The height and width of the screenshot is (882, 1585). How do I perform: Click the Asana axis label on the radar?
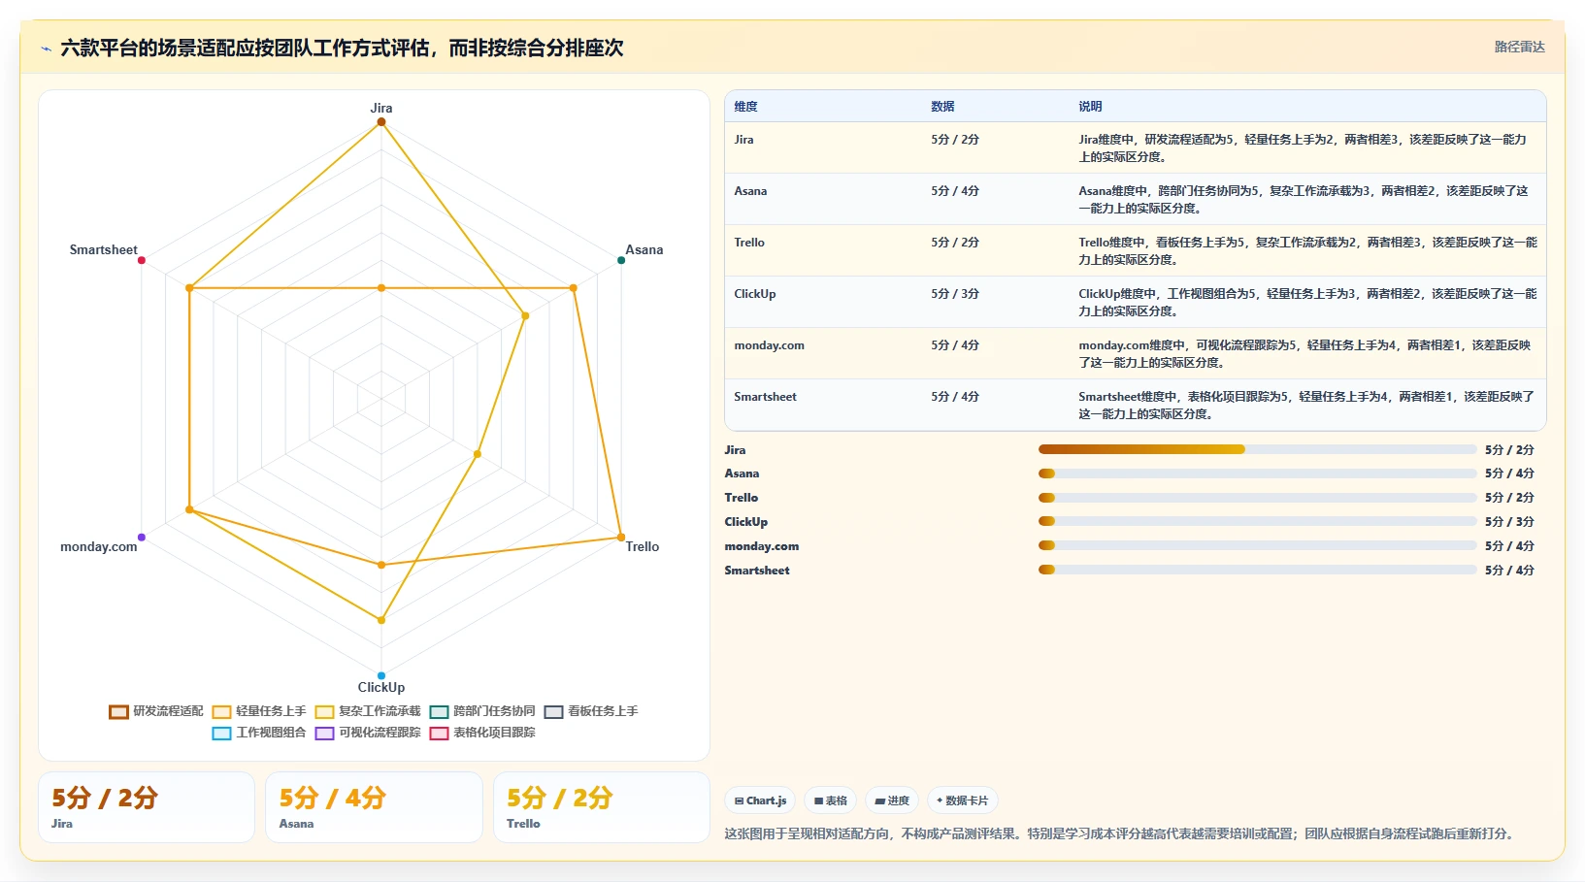click(644, 250)
